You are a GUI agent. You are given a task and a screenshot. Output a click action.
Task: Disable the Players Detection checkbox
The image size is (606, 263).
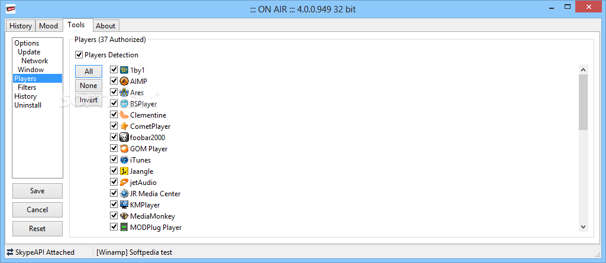(79, 55)
